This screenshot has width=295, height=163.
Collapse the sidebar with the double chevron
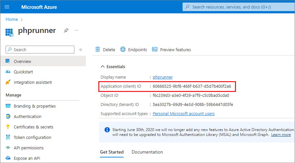81,50
